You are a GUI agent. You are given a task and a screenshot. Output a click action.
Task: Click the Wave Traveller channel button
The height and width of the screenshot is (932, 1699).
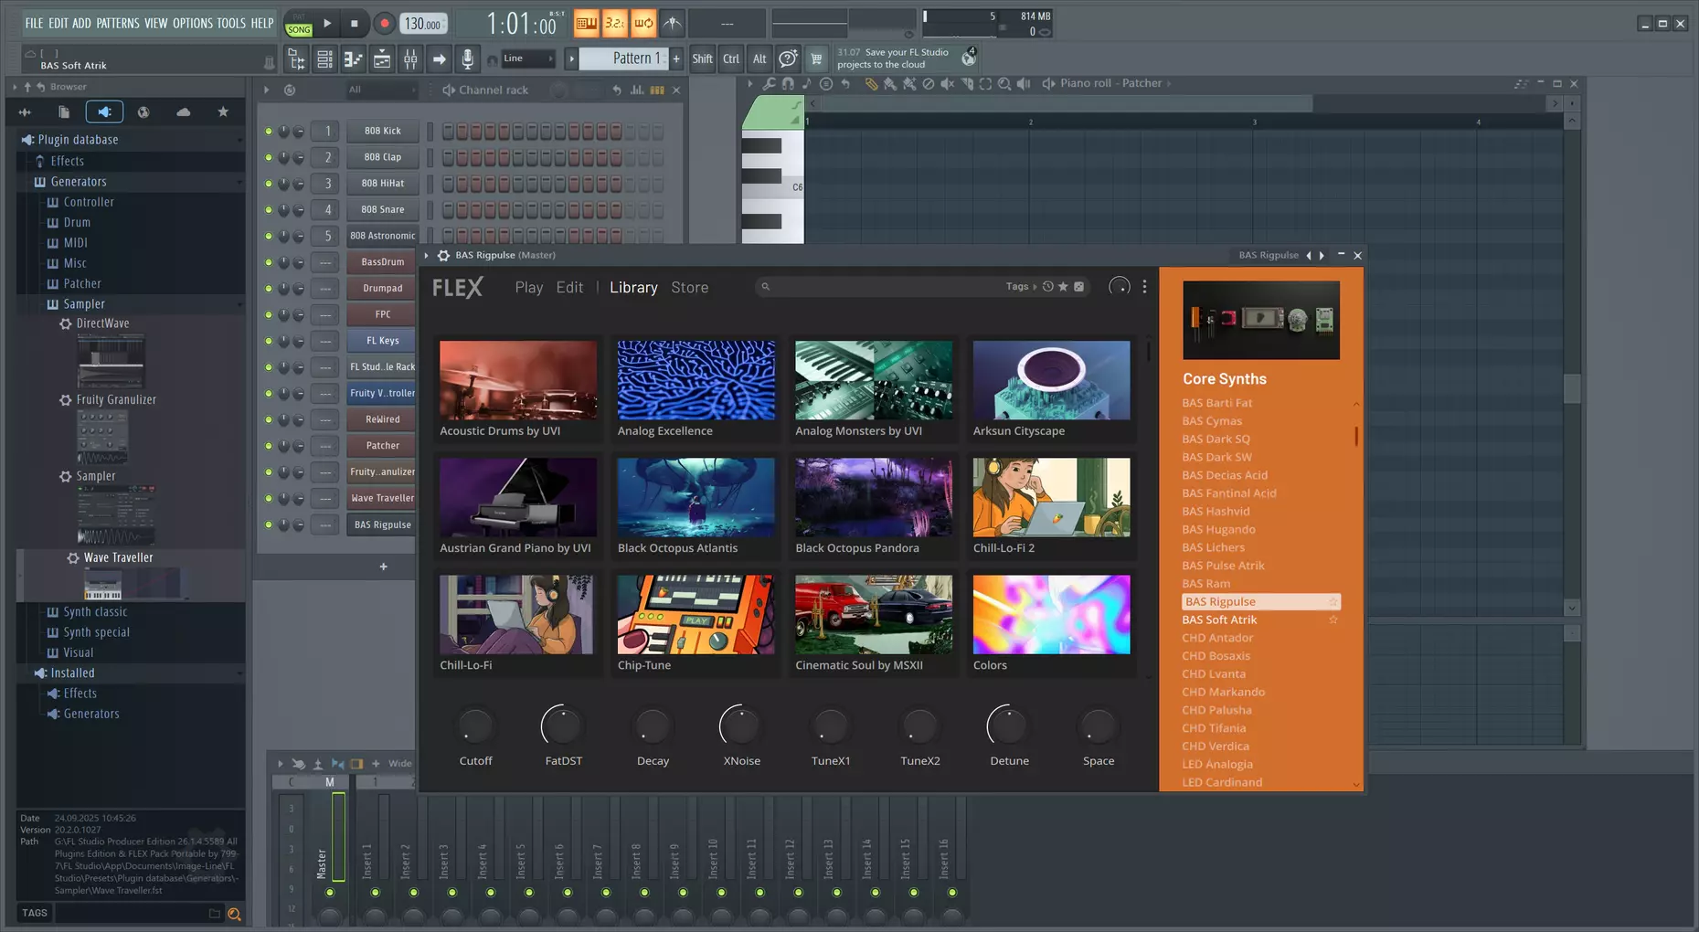click(x=382, y=499)
